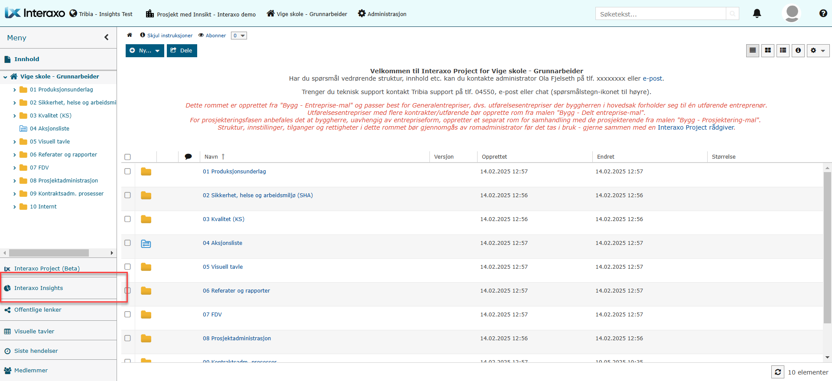Check the 01 Produksjonsunderlag row
The image size is (832, 381).
[127, 171]
